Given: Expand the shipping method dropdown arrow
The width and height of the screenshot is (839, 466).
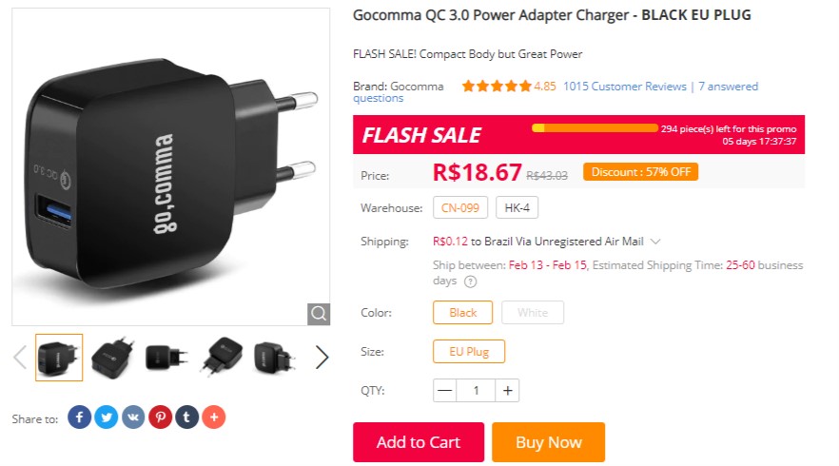Looking at the screenshot, I should coord(655,242).
